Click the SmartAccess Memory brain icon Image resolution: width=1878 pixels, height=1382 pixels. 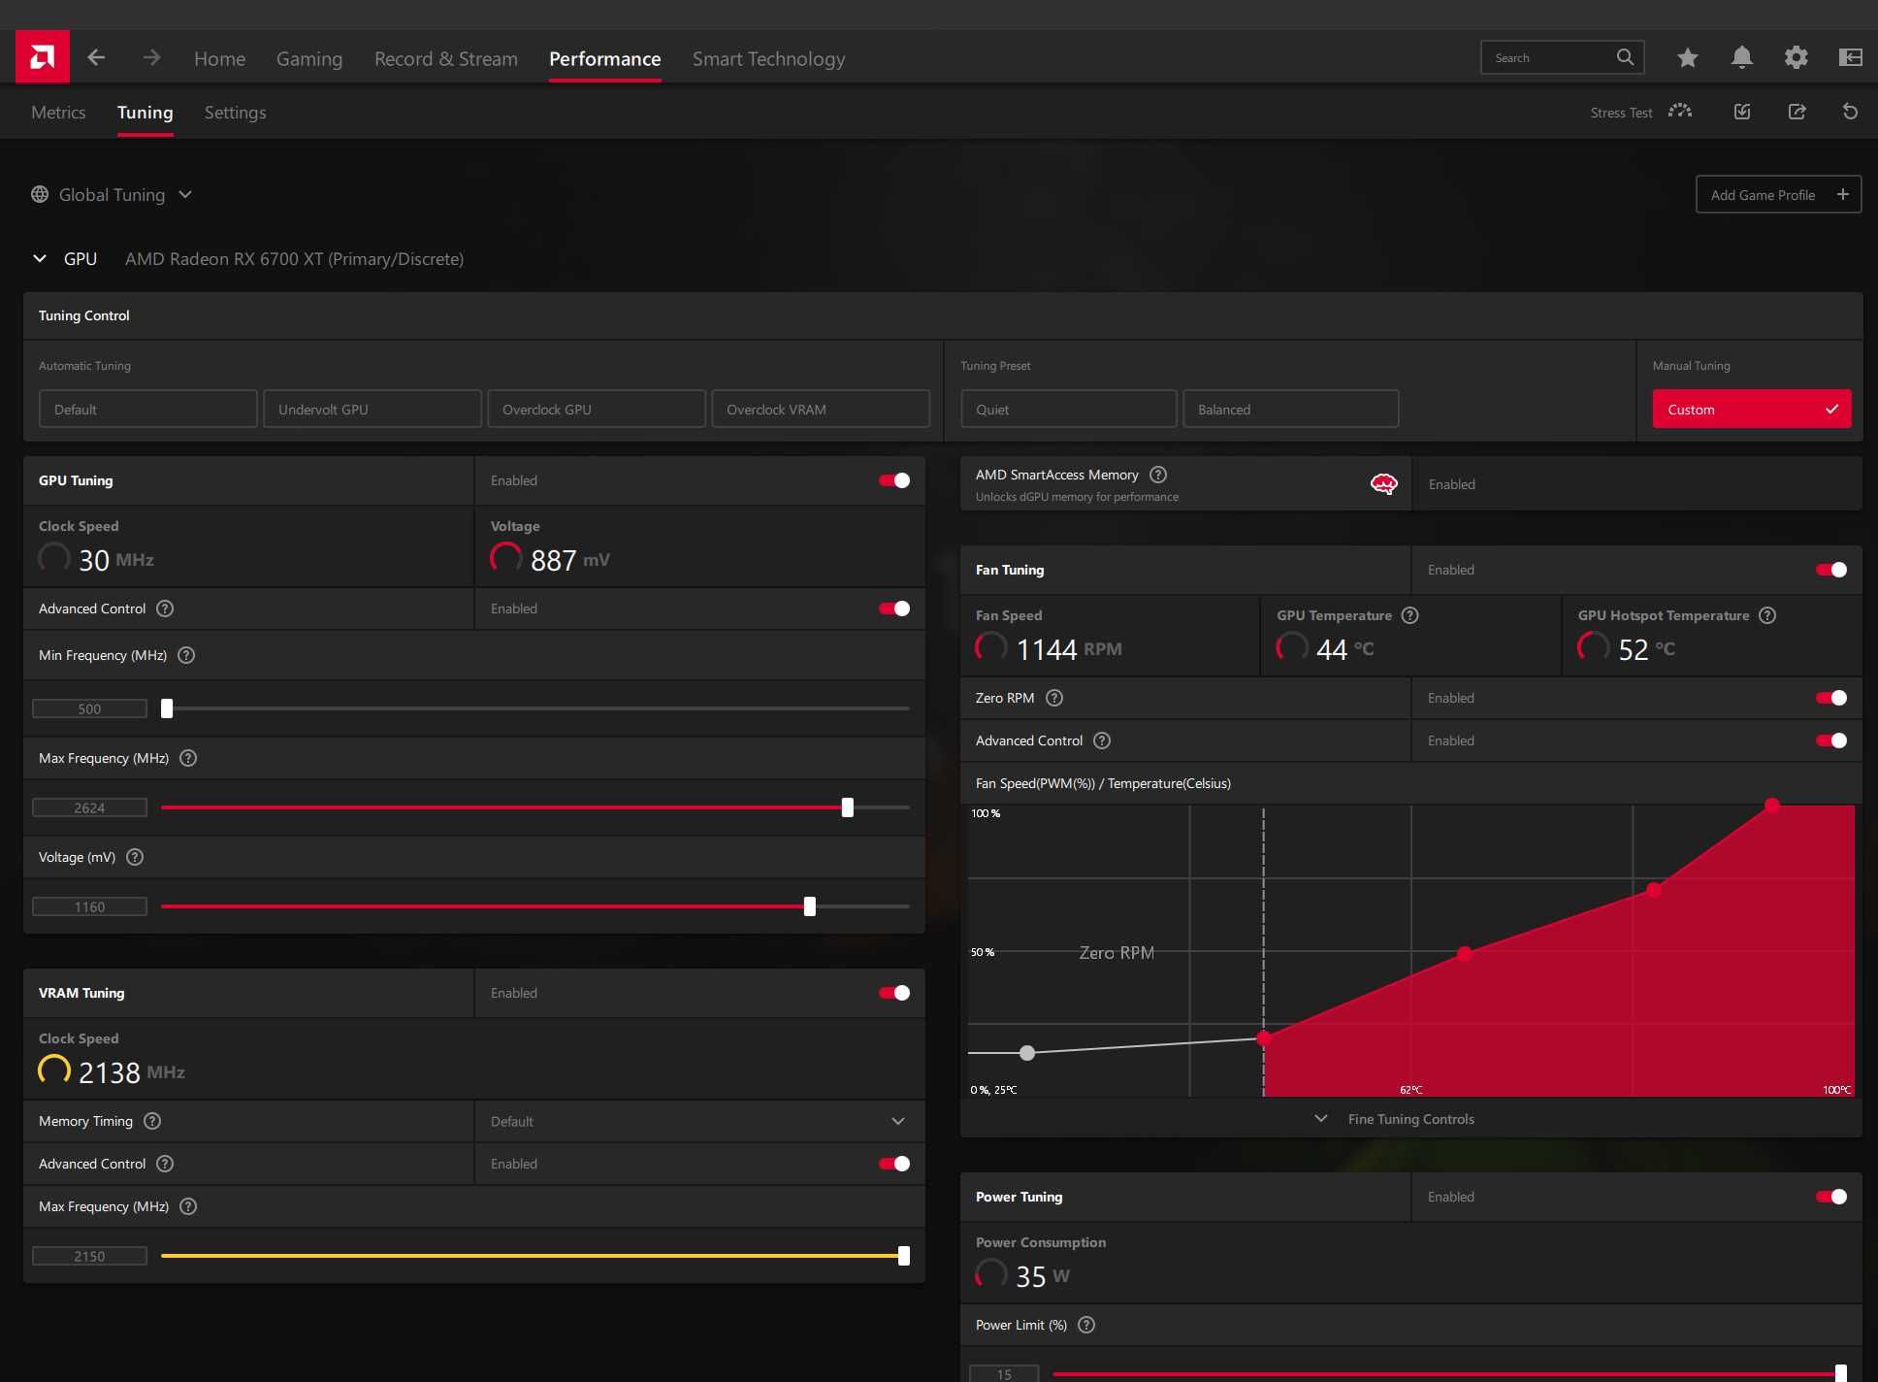click(x=1383, y=483)
